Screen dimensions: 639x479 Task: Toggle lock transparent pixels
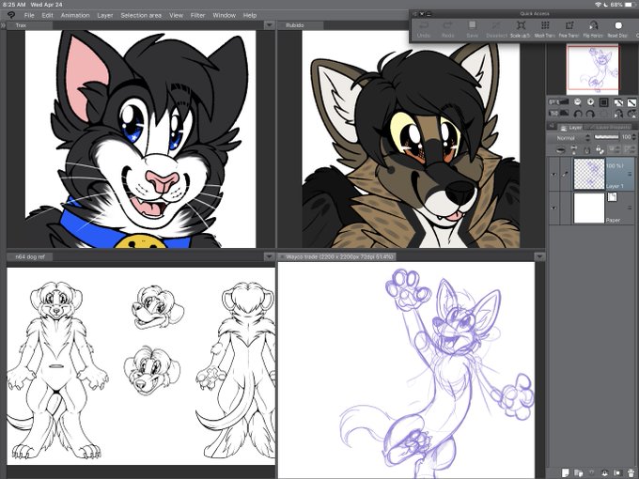tap(600, 150)
